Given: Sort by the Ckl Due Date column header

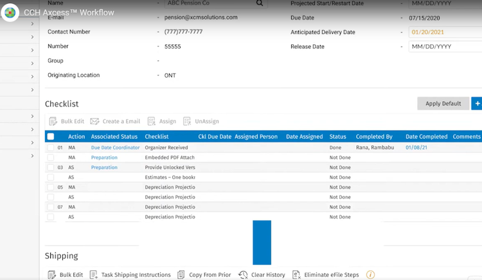Looking at the screenshot, I should (215, 136).
